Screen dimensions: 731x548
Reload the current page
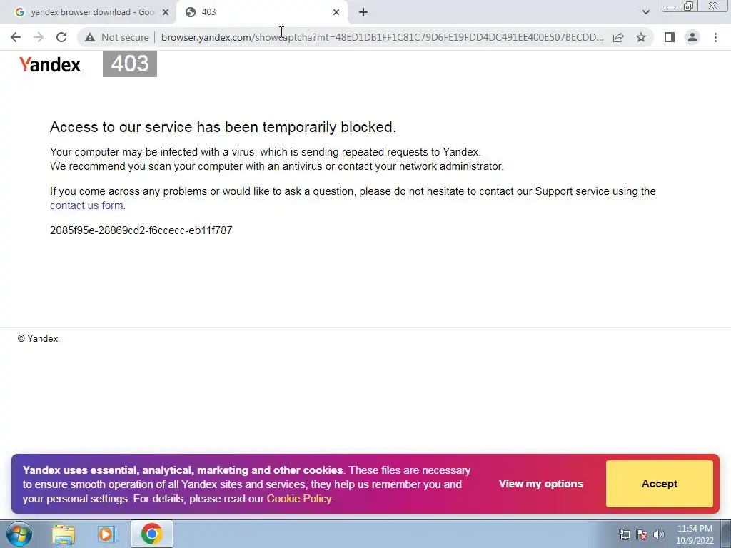[61, 37]
